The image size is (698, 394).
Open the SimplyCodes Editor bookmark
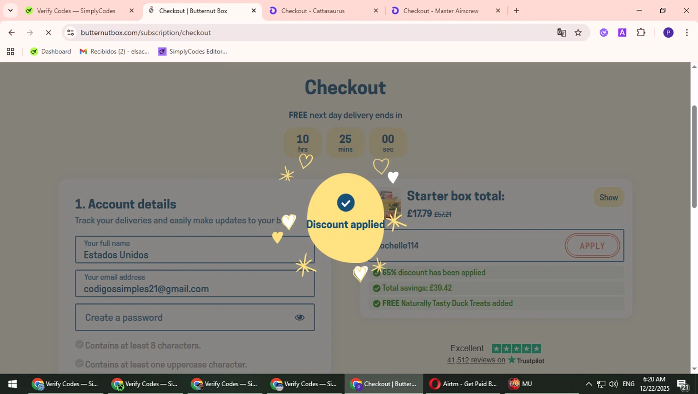pyautogui.click(x=193, y=52)
